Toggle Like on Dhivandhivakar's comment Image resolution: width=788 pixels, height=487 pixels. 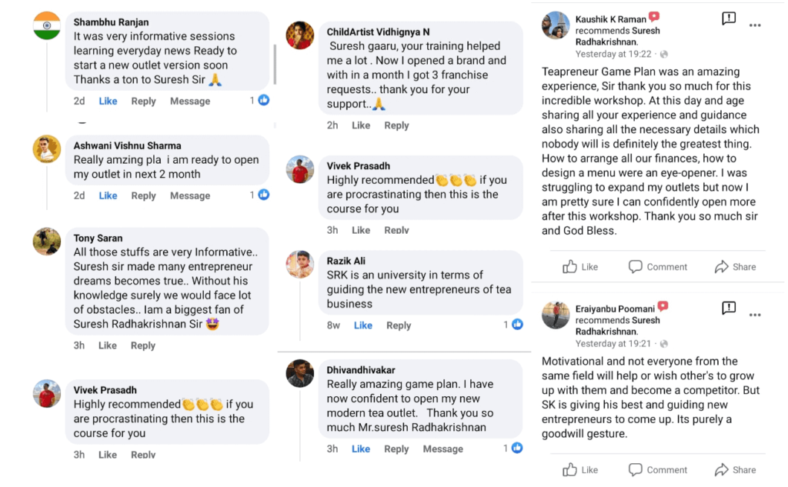(361, 449)
